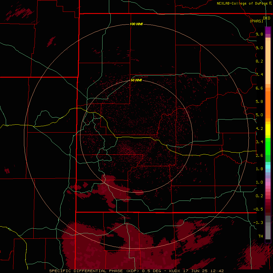The height and width of the screenshot is (273, 273).
Task: Pick the orange color bar segment
Action: (268, 105)
